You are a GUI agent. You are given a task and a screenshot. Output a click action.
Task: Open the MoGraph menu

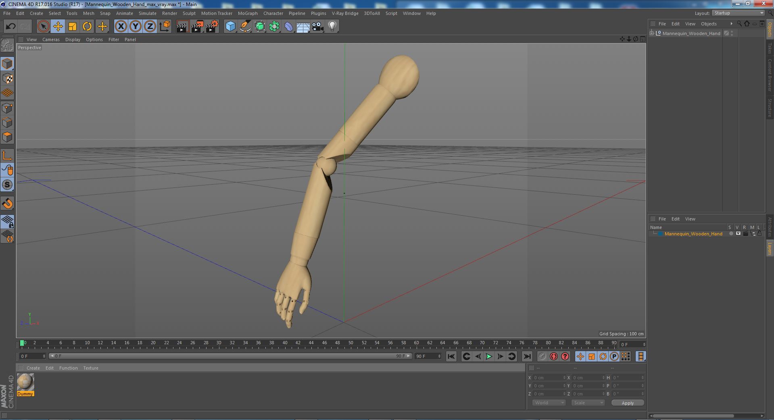(248, 13)
